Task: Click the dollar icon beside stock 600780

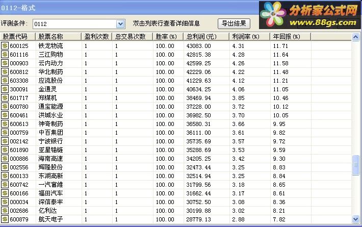Action: [5, 107]
